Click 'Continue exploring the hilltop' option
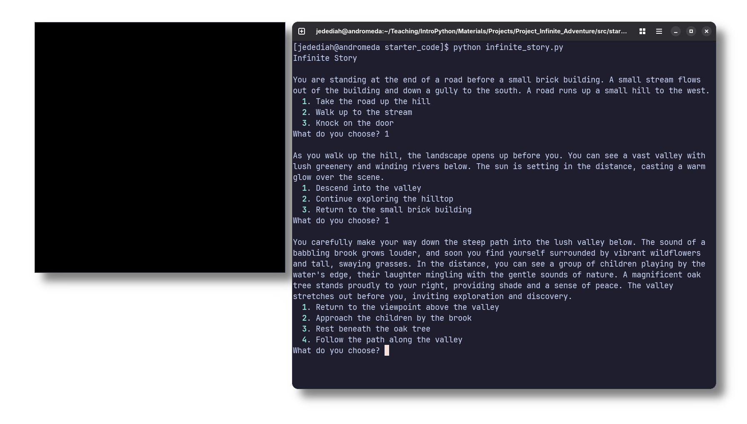The height and width of the screenshot is (424, 747). point(384,199)
